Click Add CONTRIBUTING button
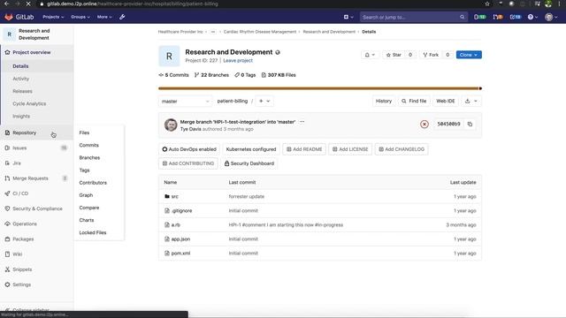566x318 pixels. click(x=188, y=163)
